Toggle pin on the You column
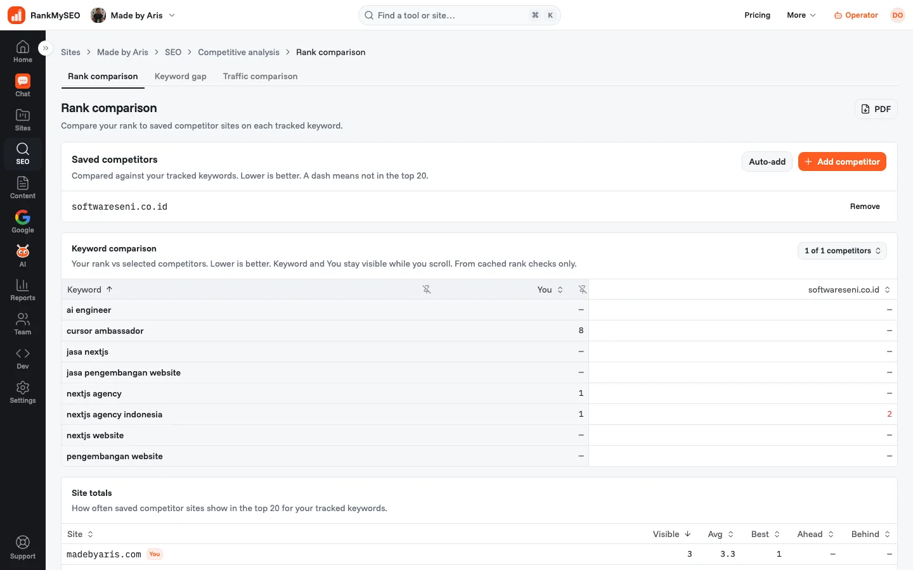This screenshot has width=913, height=570. tap(582, 289)
